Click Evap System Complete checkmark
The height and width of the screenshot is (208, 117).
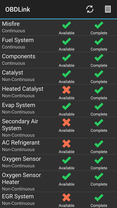pos(99,106)
